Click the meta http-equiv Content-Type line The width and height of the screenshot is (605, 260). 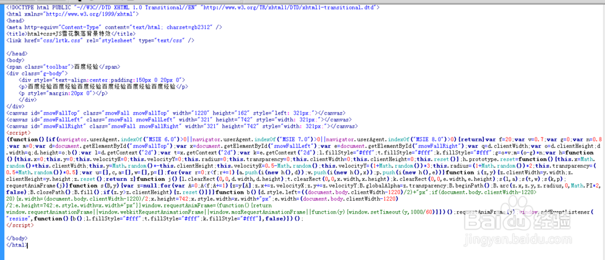point(114,27)
